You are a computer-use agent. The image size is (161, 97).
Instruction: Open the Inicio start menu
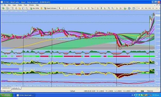[6, 95]
